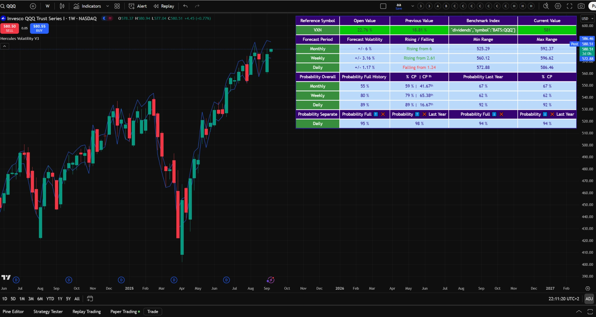Click the Invesco QQQ logo icon
This screenshot has height=317, width=596.
click(x=3, y=18)
